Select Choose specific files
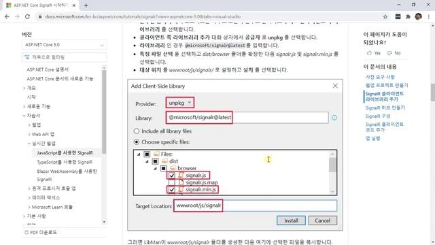Viewport: 435px width, 245px height. click(x=136, y=142)
